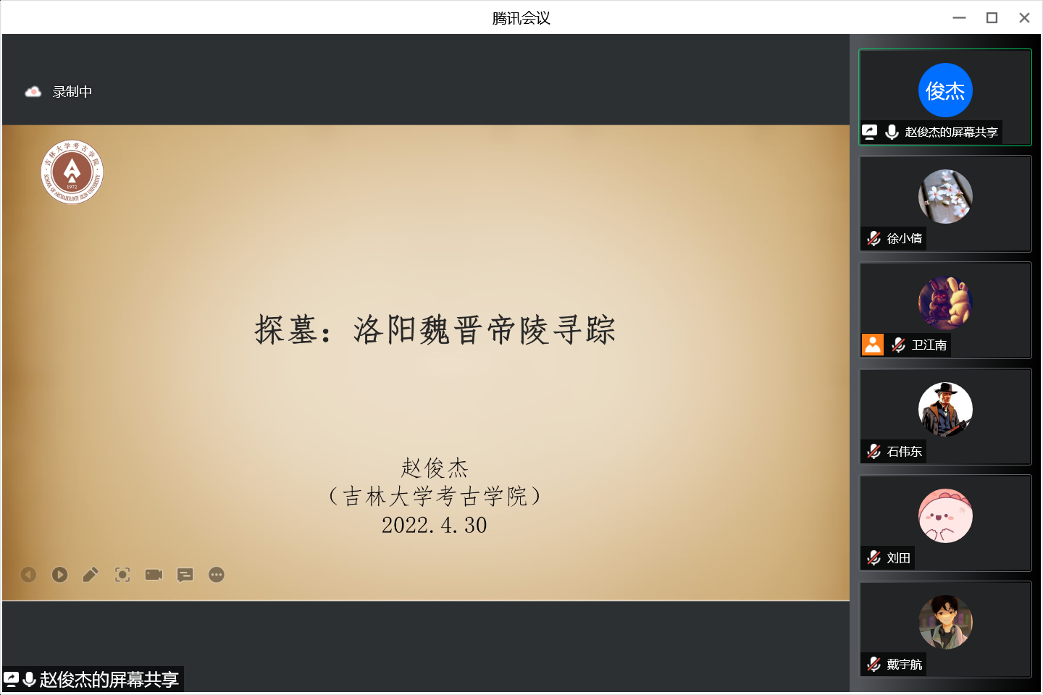The height and width of the screenshot is (695, 1043).
Task: Select 赵俊杰's screen share participant tile
Action: pyautogui.click(x=944, y=97)
